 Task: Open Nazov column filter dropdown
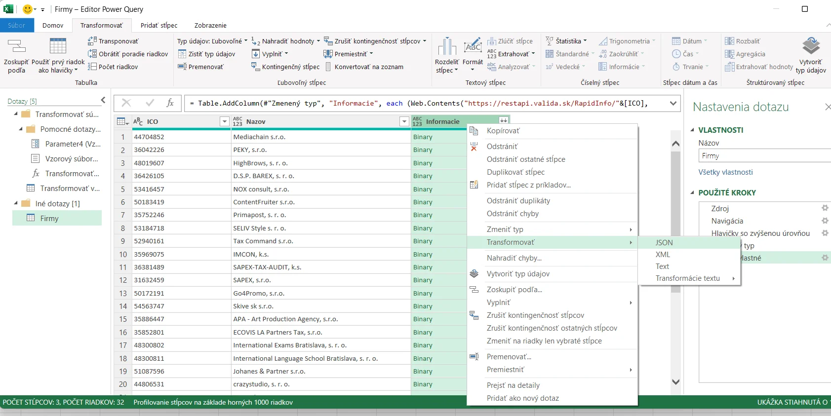tap(404, 121)
